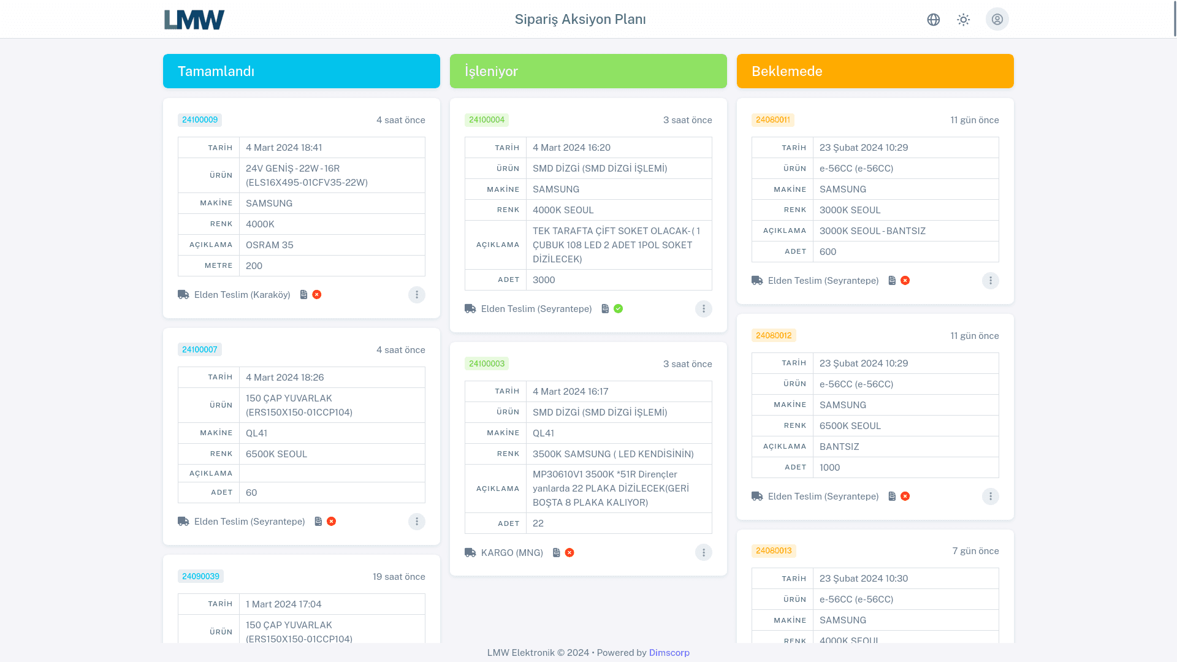Click the truck icon on order 24100009
1177x662 pixels.
click(x=183, y=294)
